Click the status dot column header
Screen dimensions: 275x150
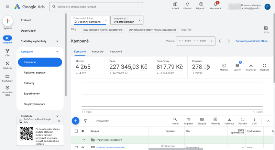coord(82,131)
